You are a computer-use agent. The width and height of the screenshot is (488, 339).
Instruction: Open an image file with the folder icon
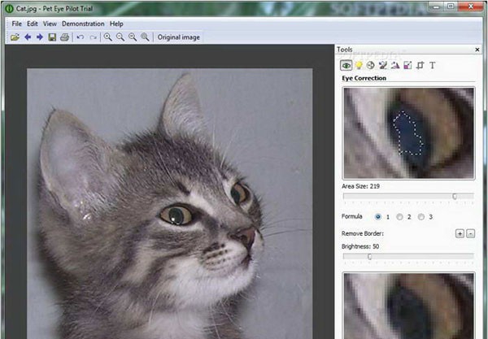15,37
